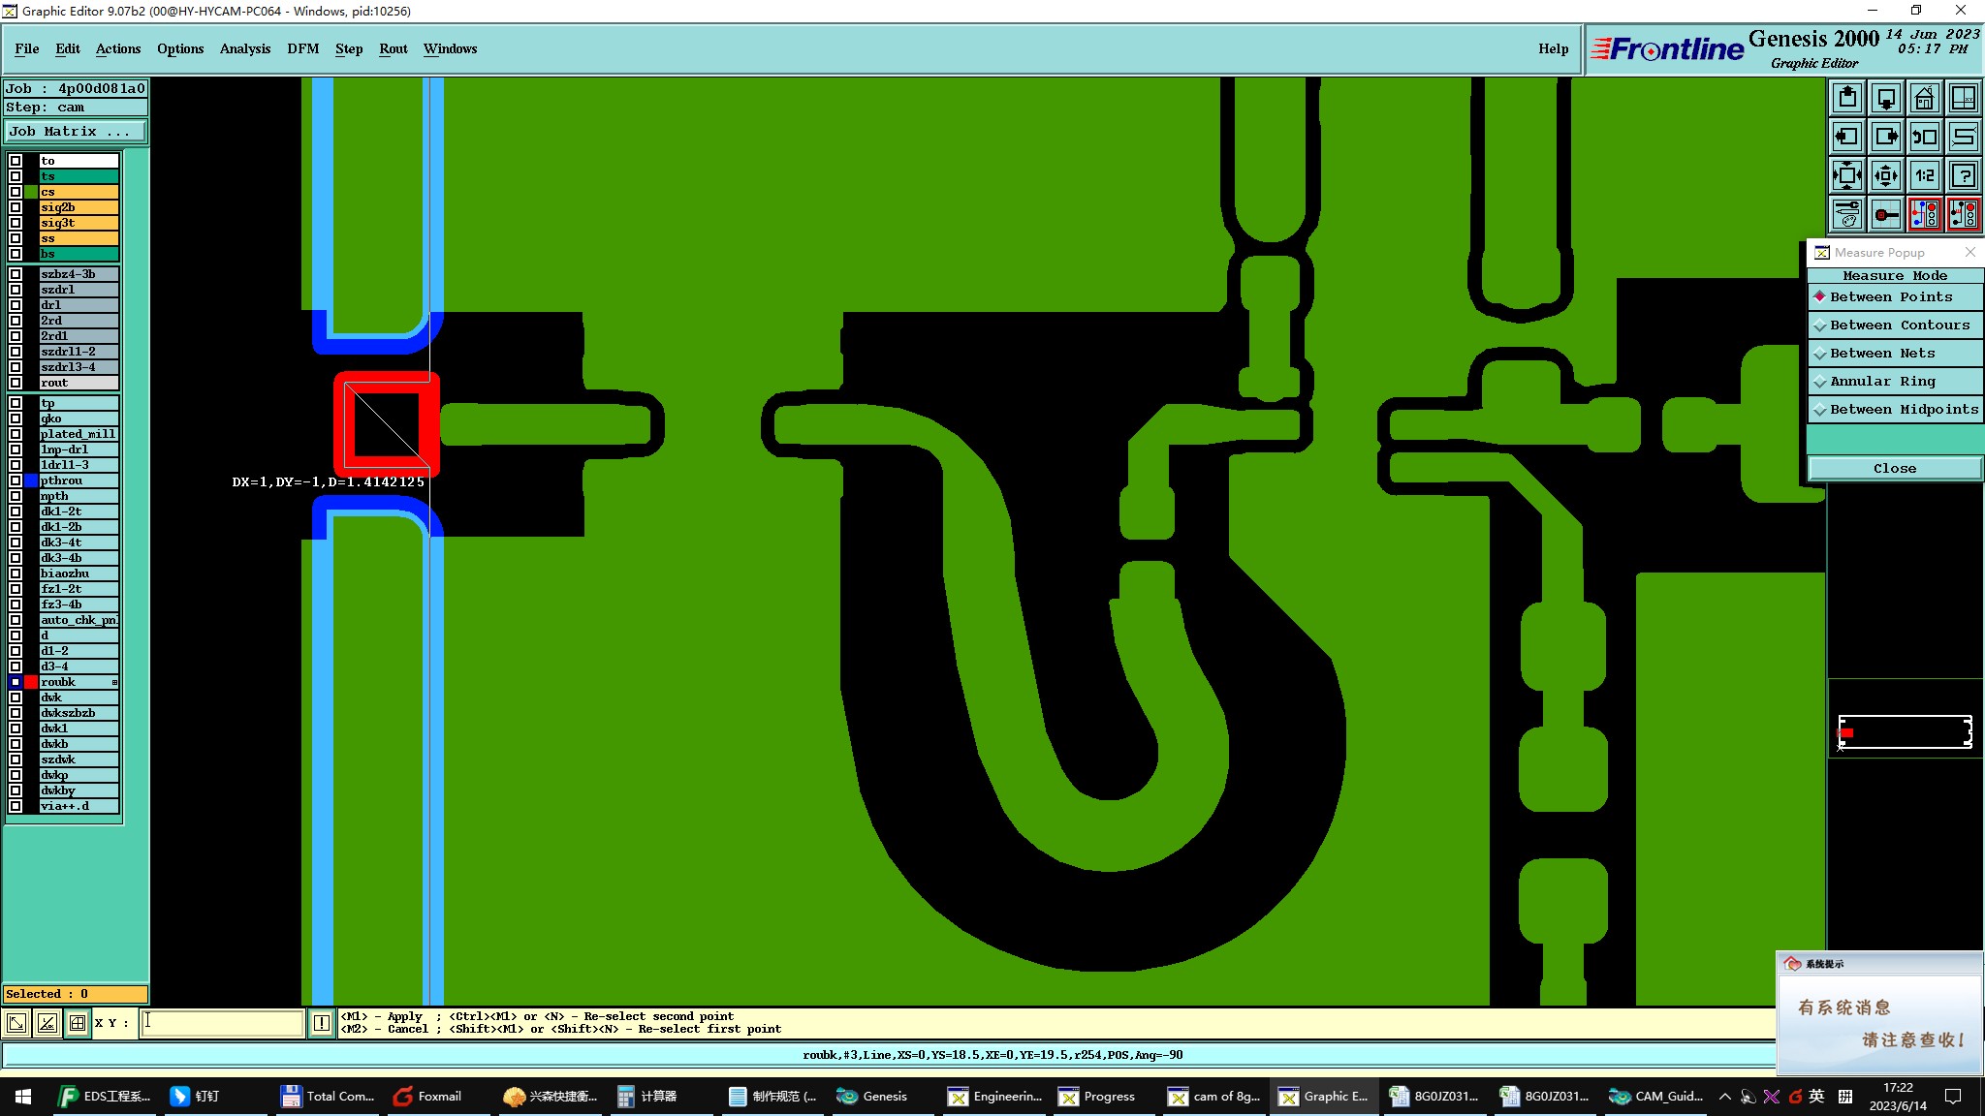Click the Home view icon

pyautogui.click(x=1924, y=98)
